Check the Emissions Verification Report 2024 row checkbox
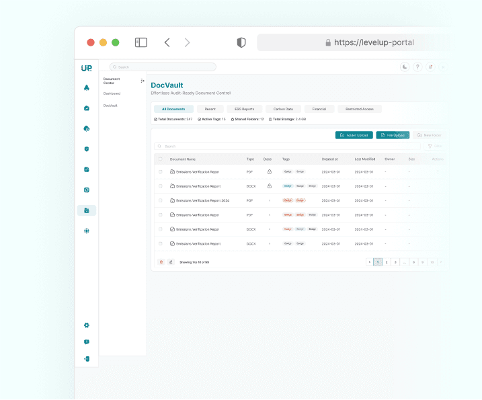 (160, 200)
